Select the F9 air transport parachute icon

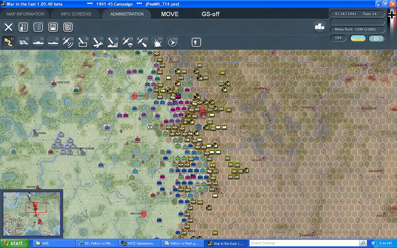pyautogui.click(x=127, y=42)
